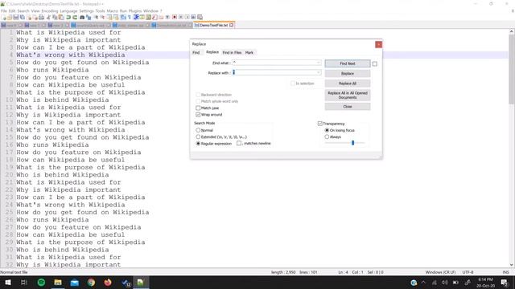Select the Regular expression radio button
Image resolution: width=515 pixels, height=289 pixels.
click(198, 144)
